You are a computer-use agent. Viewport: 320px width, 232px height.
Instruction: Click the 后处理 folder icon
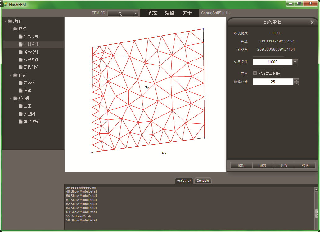click(15, 98)
